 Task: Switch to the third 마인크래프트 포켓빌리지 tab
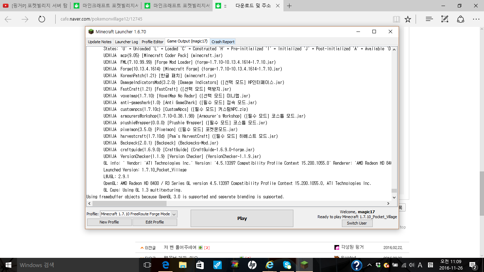click(177, 6)
